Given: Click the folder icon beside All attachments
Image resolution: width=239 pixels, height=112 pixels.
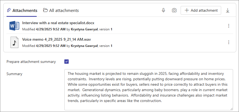Looking at the screenshot, I should (x=45, y=10).
